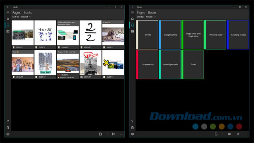Click the import arrow icon in right toolbar
The height and width of the screenshot is (143, 254).
click(x=229, y=134)
